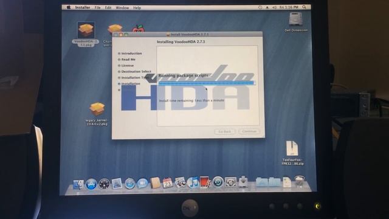Click the Go Back button
Image resolution: width=389 pixels, height=219 pixels.
pyautogui.click(x=224, y=131)
